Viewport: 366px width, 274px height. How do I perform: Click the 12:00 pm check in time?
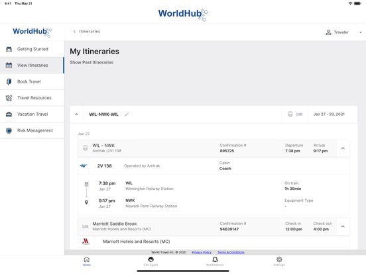[x=294, y=229]
